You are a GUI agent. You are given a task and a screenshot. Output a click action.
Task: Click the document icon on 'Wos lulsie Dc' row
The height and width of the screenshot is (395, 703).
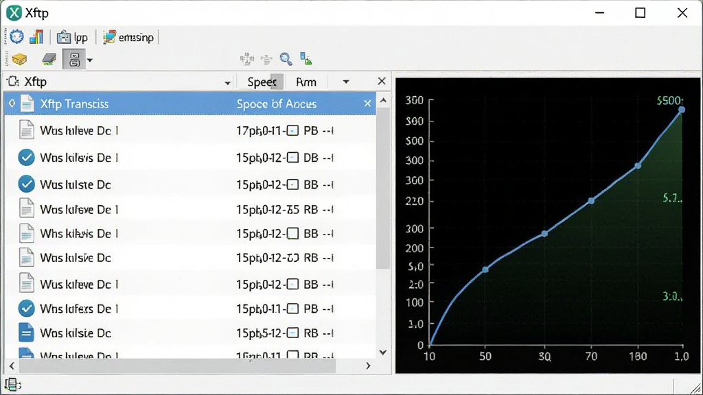(x=27, y=258)
